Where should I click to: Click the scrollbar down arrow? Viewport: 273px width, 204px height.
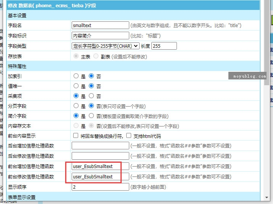(x=267, y=197)
